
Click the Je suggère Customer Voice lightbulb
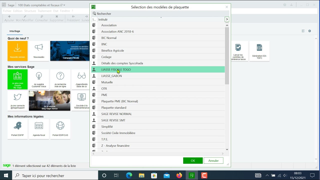click(39, 79)
